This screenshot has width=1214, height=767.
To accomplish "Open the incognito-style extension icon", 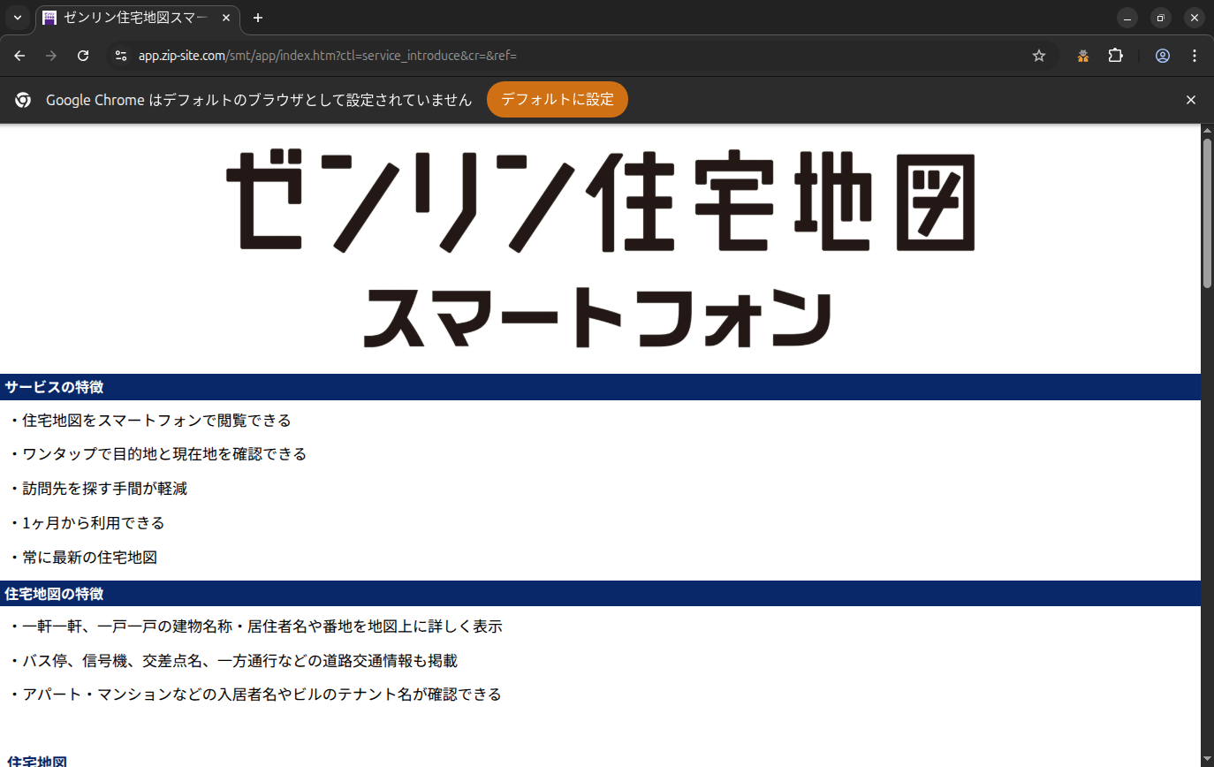I will click(1082, 56).
